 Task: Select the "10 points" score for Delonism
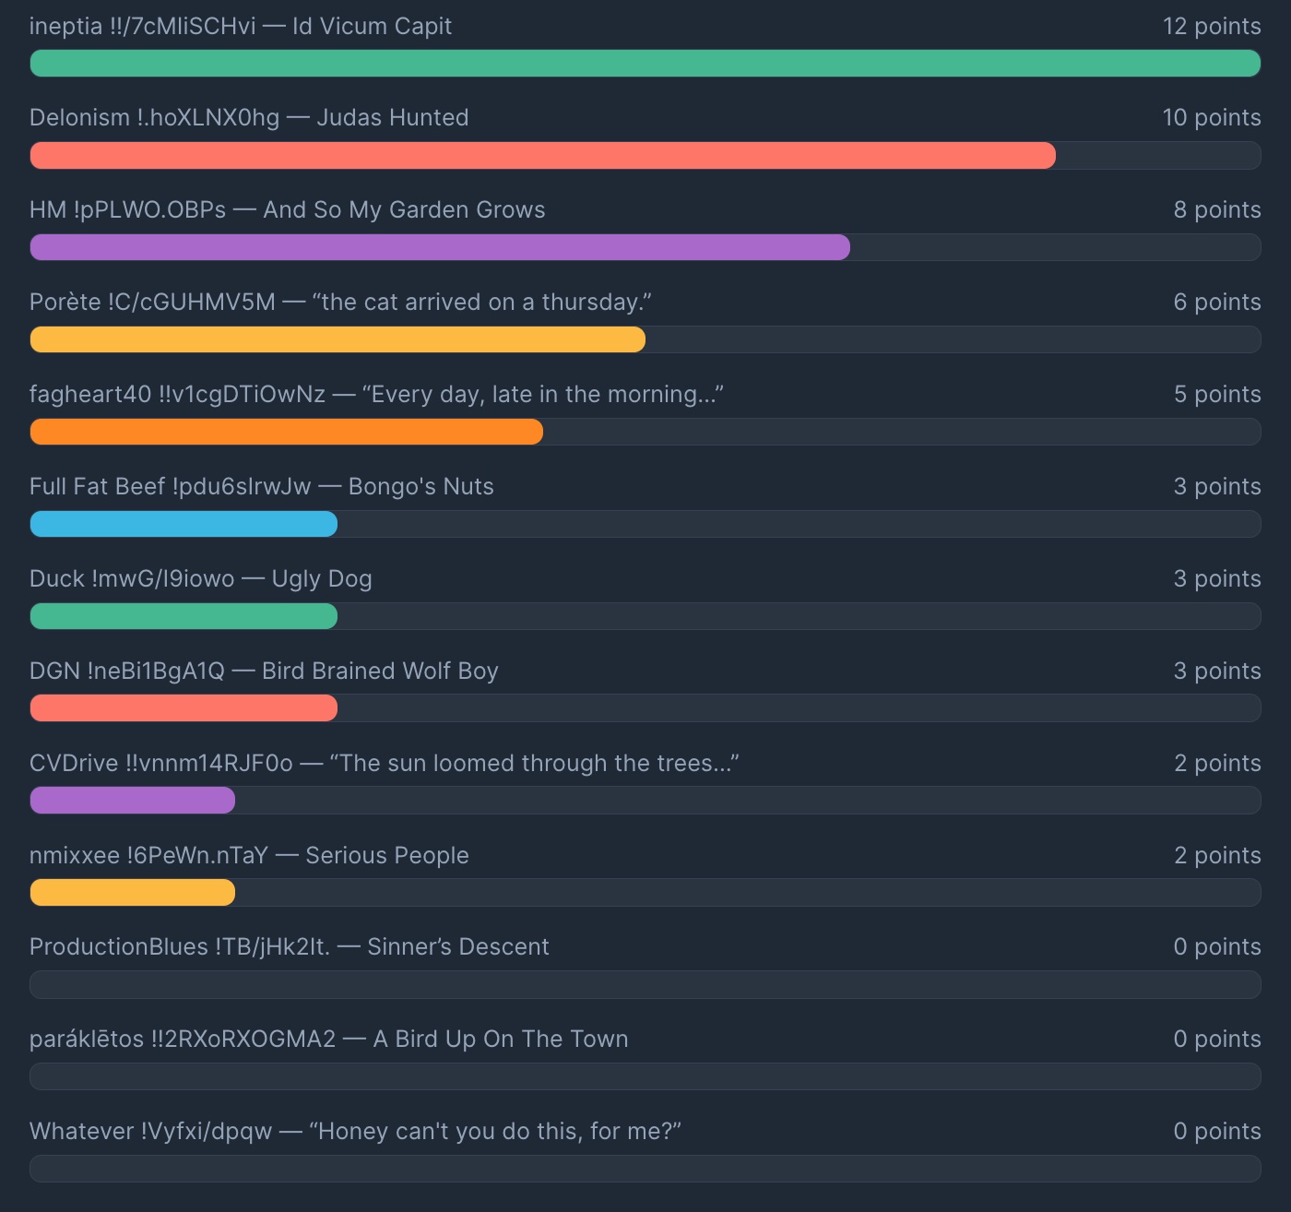point(1212,118)
